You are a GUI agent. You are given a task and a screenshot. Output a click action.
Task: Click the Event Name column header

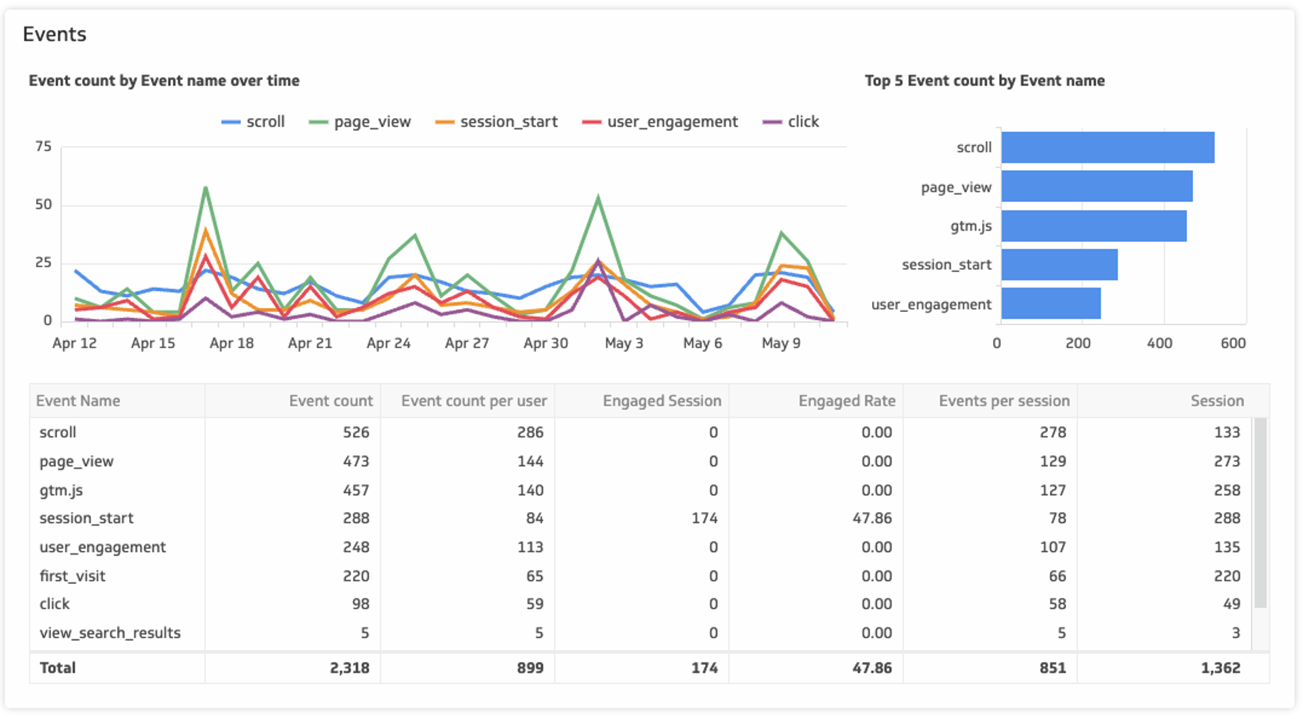[78, 400]
